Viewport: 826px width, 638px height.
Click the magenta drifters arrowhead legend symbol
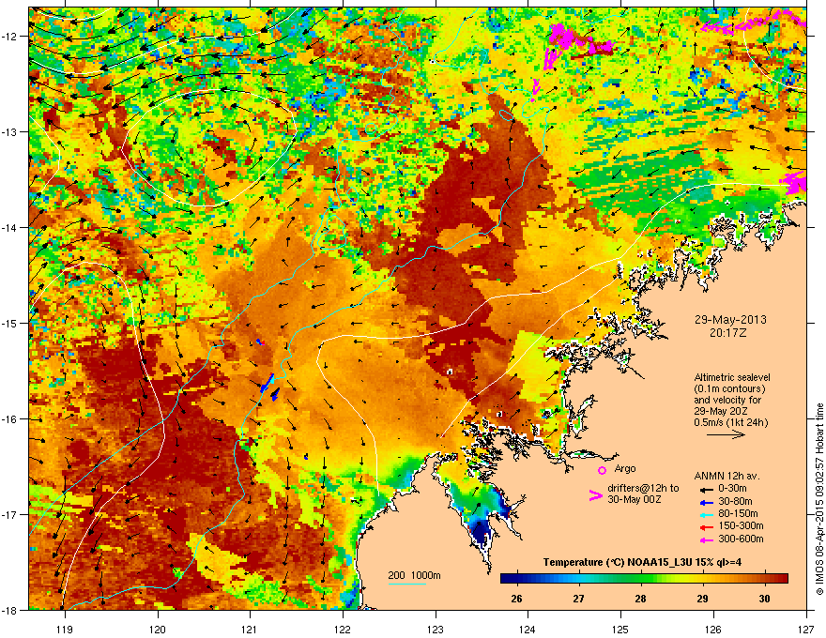point(595,495)
